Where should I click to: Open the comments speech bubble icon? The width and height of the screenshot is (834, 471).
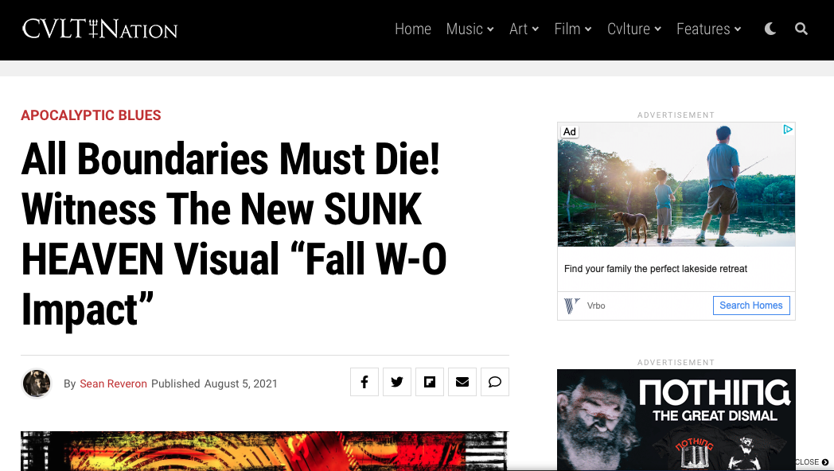pos(495,382)
